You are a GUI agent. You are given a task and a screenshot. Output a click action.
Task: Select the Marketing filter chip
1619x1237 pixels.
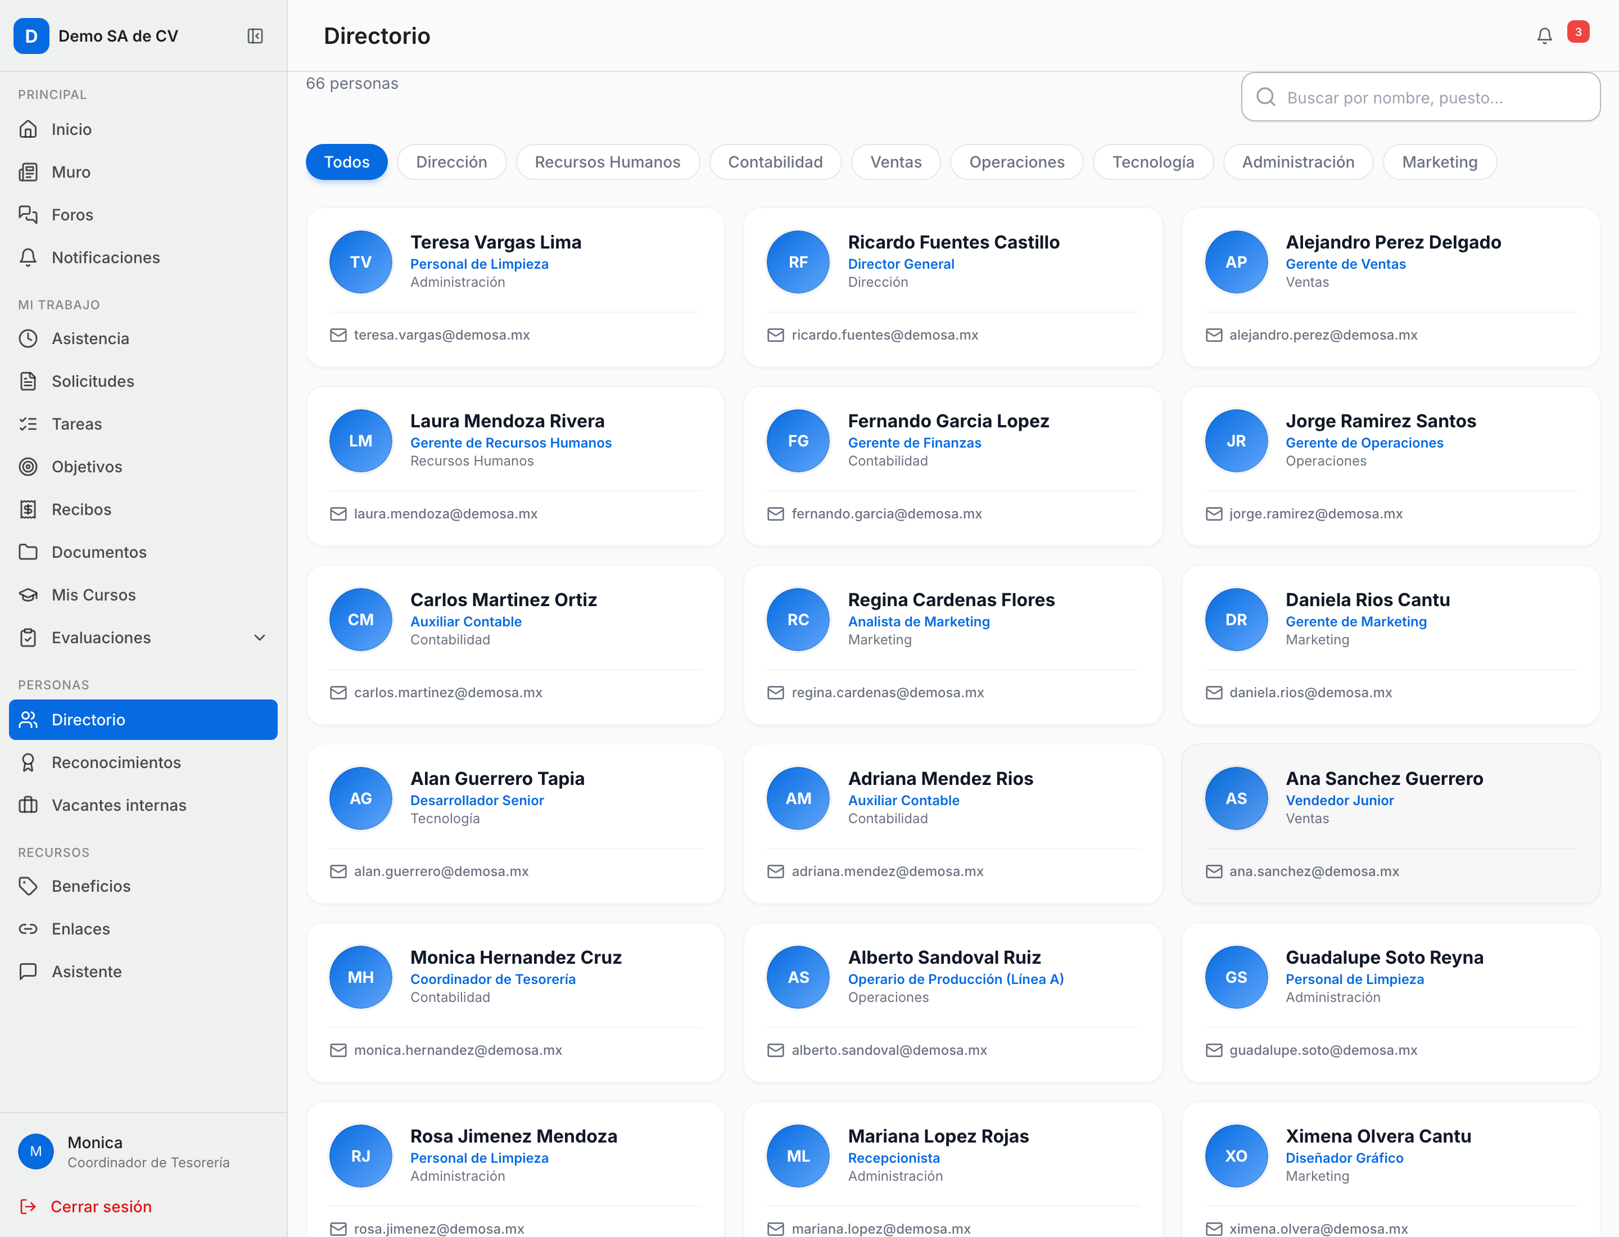tap(1439, 162)
